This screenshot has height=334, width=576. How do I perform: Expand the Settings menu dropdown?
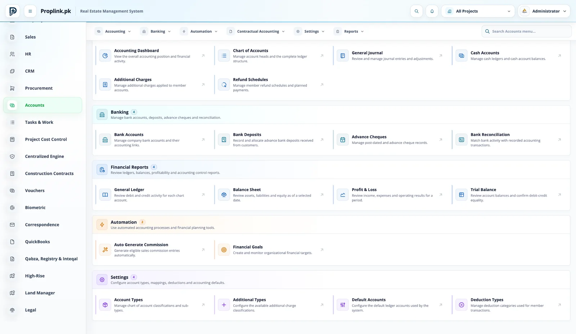309,31
